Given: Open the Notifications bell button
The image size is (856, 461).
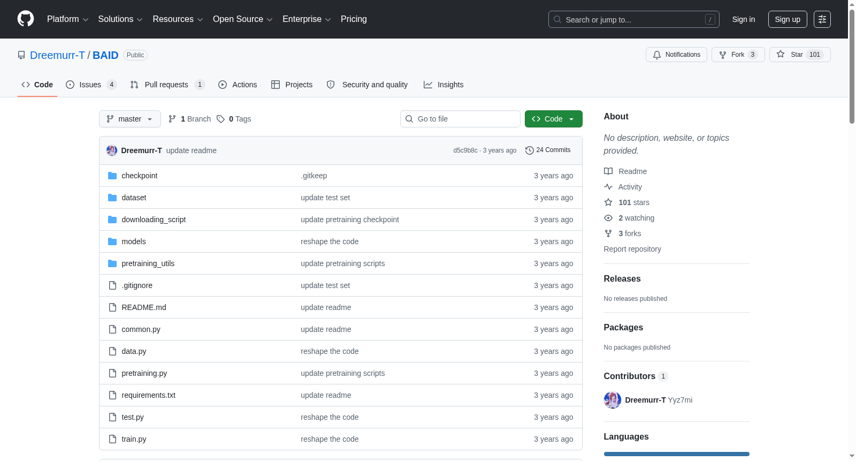Looking at the screenshot, I should point(676,55).
